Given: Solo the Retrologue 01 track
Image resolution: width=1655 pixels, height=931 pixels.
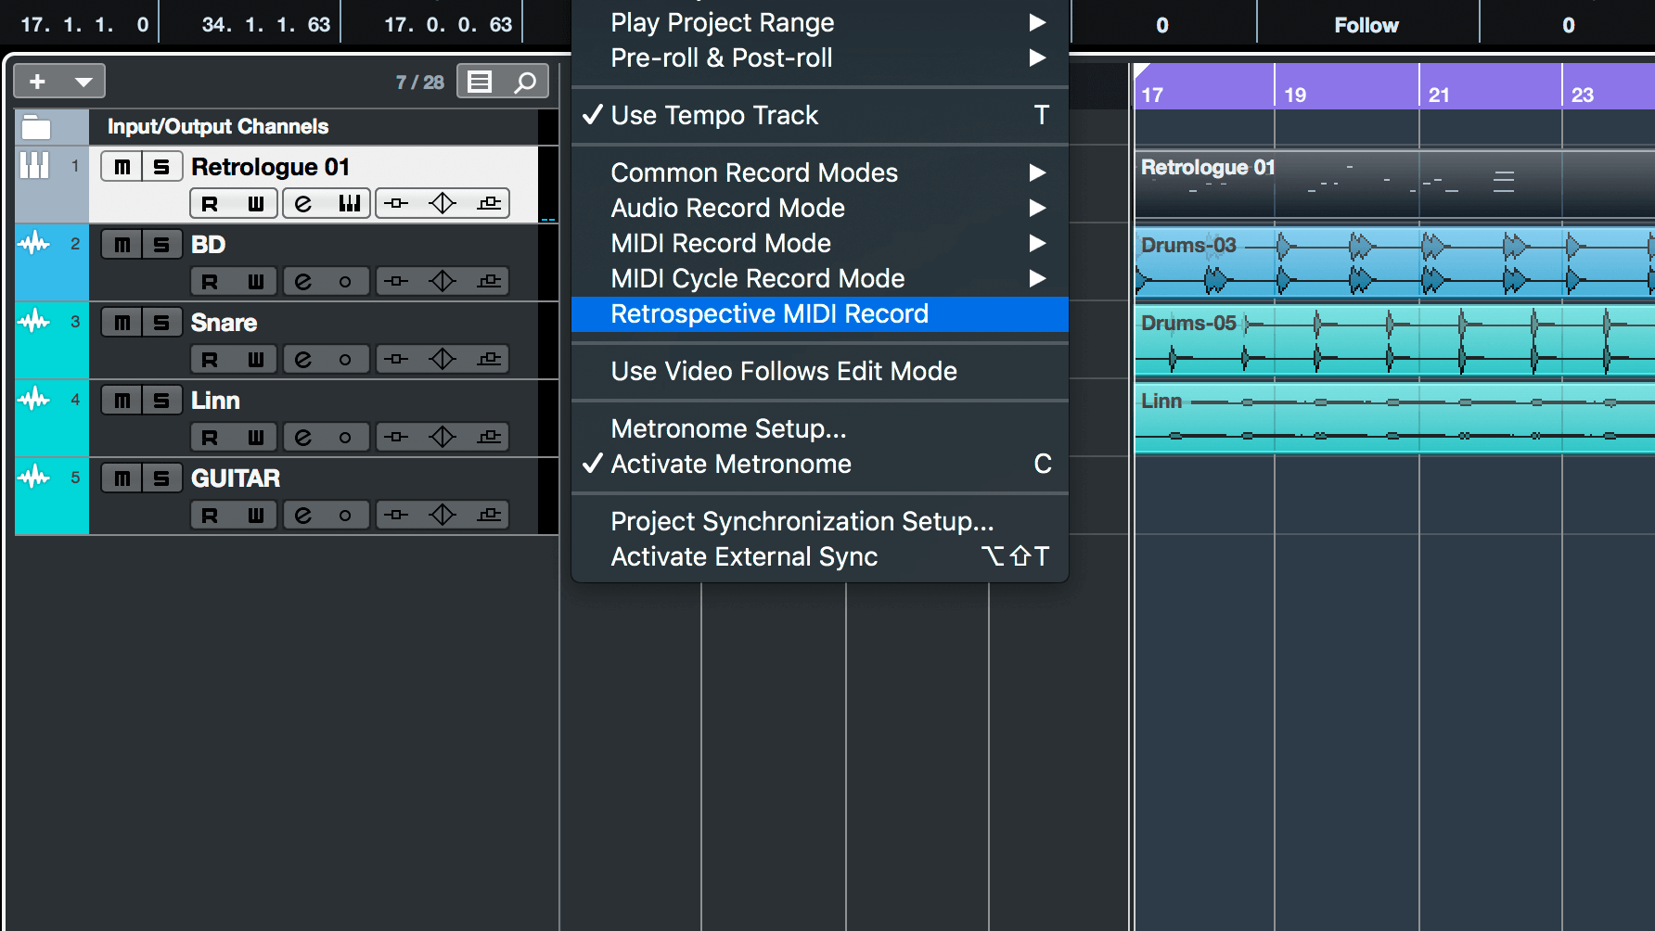Looking at the screenshot, I should [161, 167].
